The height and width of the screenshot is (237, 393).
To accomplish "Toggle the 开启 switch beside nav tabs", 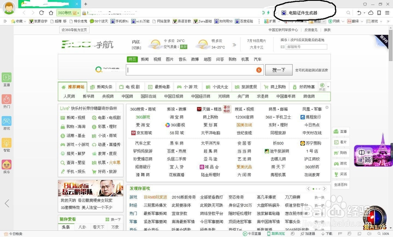I will coord(322,87).
